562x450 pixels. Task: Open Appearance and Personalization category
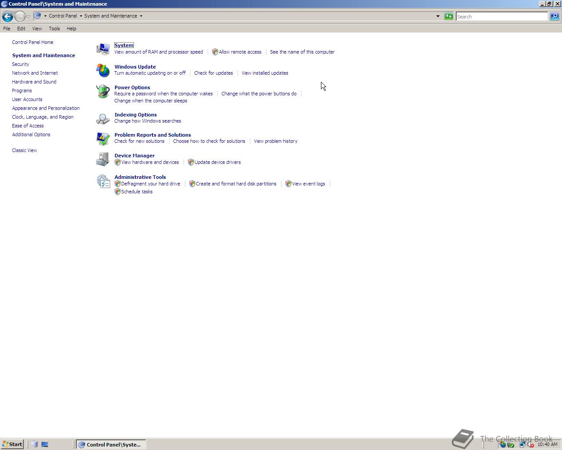[46, 108]
